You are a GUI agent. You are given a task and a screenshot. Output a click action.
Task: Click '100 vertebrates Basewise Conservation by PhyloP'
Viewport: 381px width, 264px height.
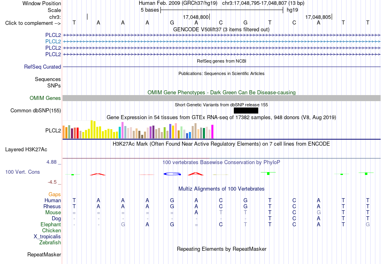221,162
